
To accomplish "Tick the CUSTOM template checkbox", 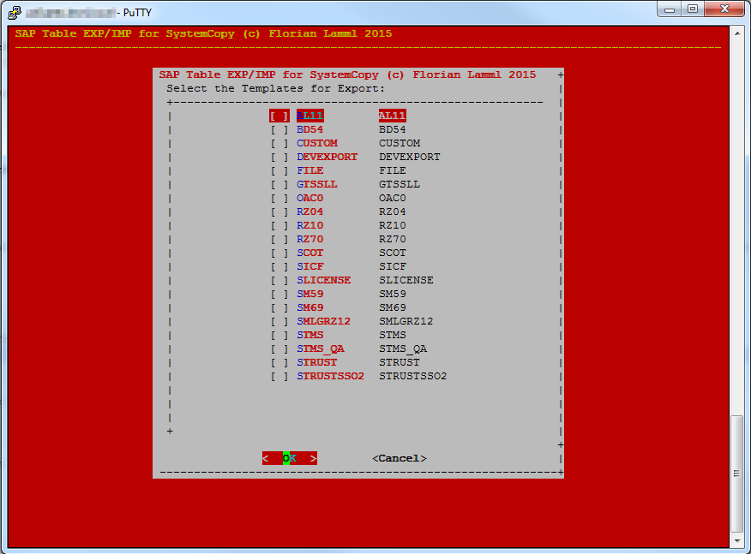I will click(x=279, y=143).
